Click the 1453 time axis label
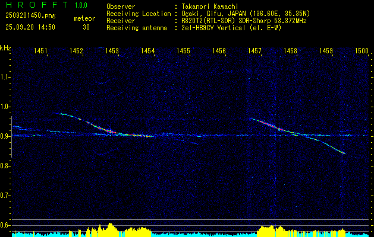This screenshot has width=374, height=237. click(x=112, y=50)
